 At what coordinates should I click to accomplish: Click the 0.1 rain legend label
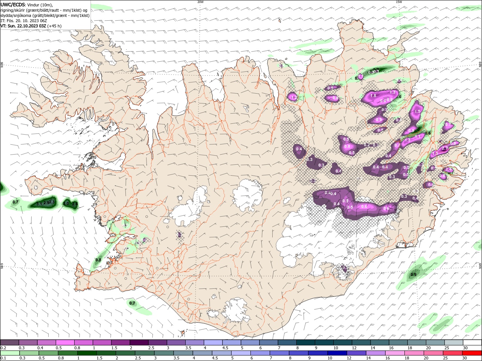tap(3, 358)
